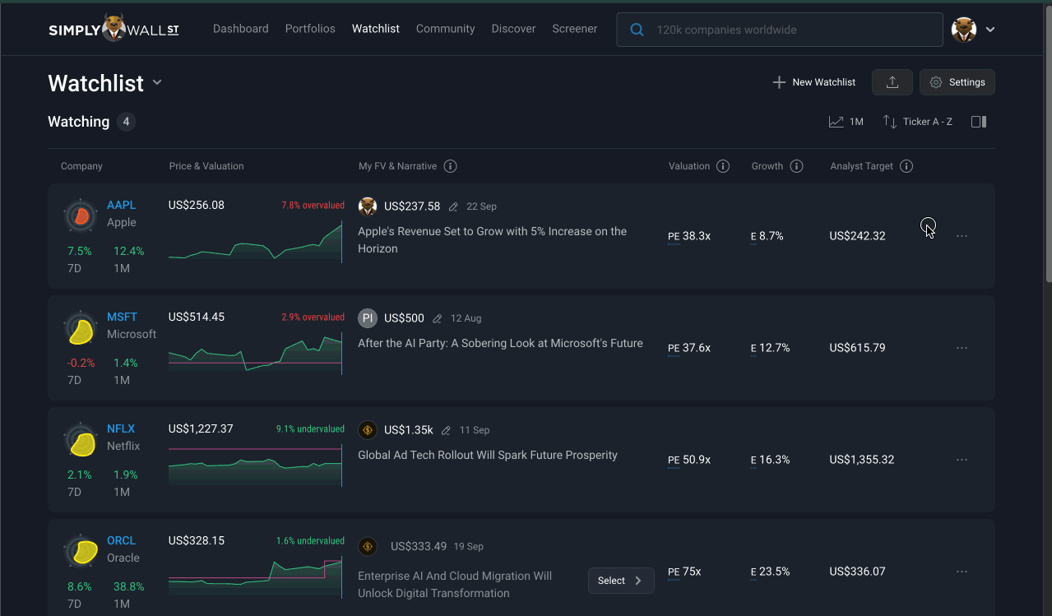
Task: Click the Microsoft snowflake chart icon
Action: click(81, 328)
